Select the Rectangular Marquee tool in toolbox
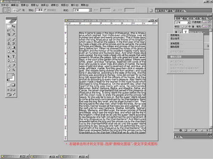 (x=9, y=27)
